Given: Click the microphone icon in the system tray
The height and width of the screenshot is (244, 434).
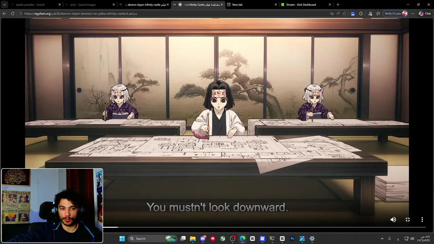Looking at the screenshot, I should [389, 239].
